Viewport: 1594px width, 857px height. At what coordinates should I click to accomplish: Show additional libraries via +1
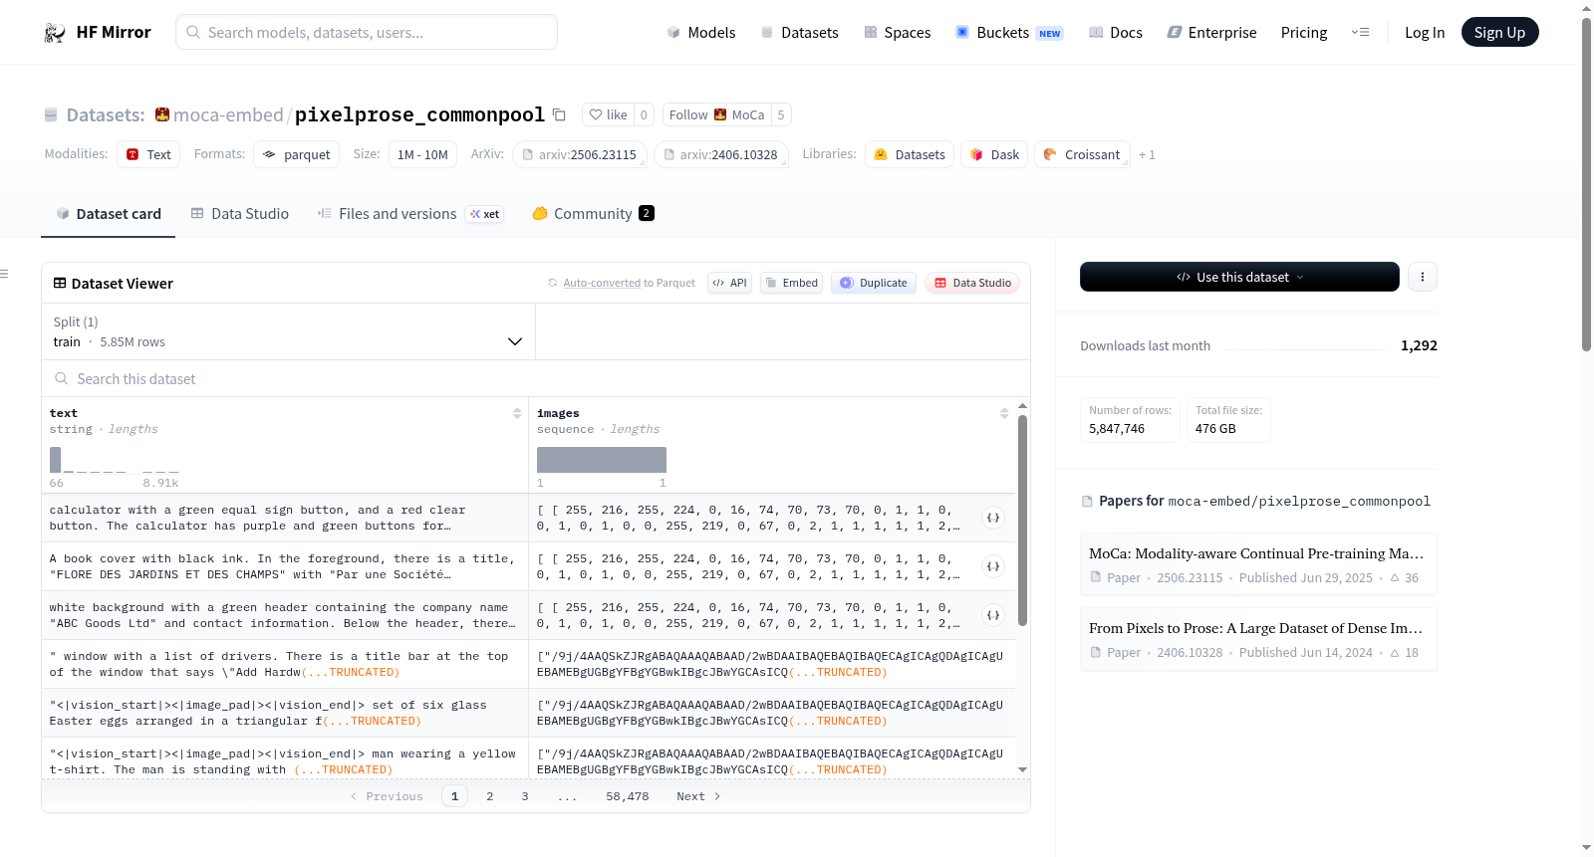(x=1147, y=155)
